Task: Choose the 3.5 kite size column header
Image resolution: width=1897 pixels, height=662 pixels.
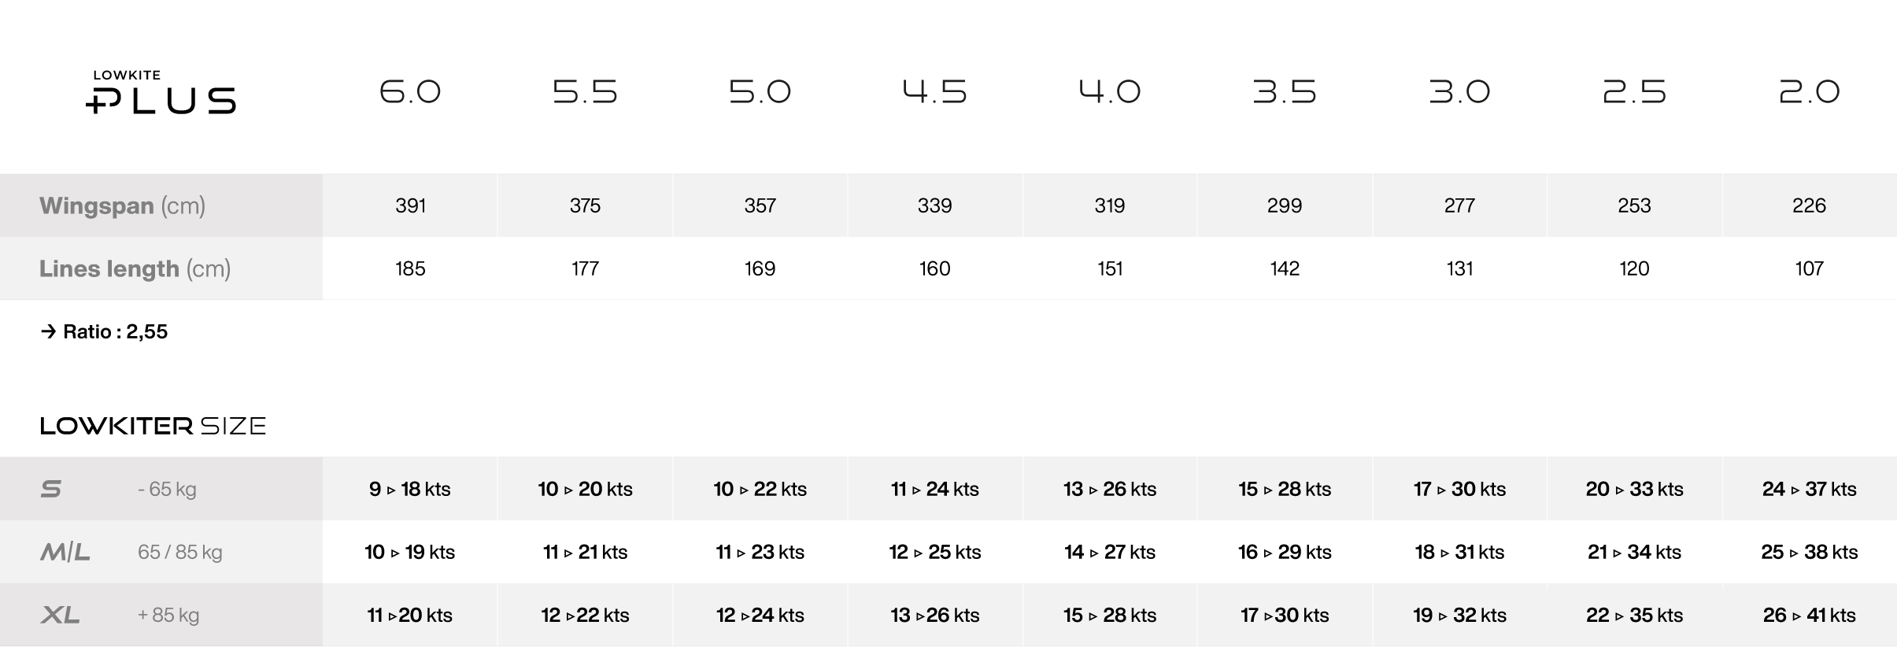Action: 1285,92
